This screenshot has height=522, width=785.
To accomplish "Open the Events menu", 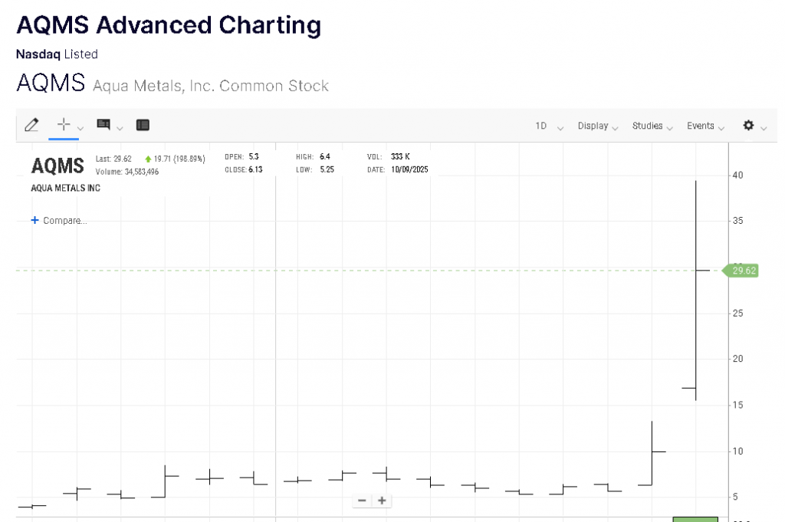I will coord(705,126).
